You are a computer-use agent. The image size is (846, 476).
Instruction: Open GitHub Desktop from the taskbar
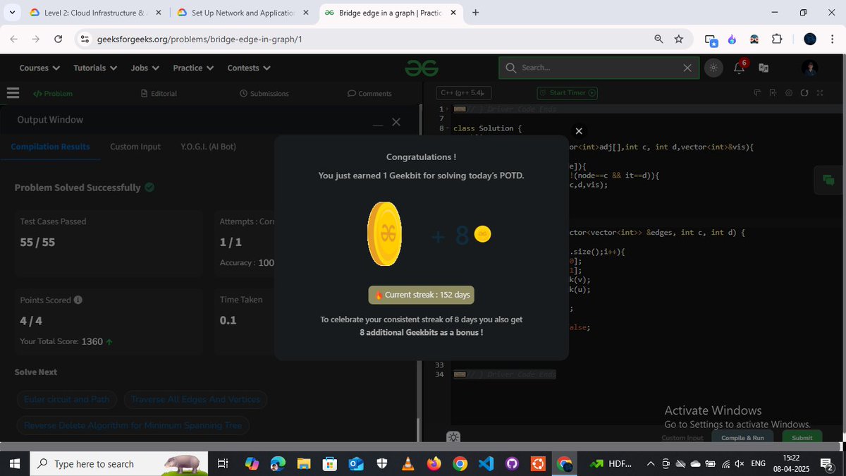512,463
